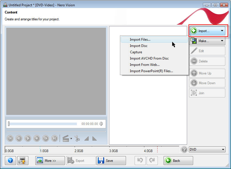Screen dimensions: 231x169
Task: Jump to the start of the video
Action: tap(10, 138)
